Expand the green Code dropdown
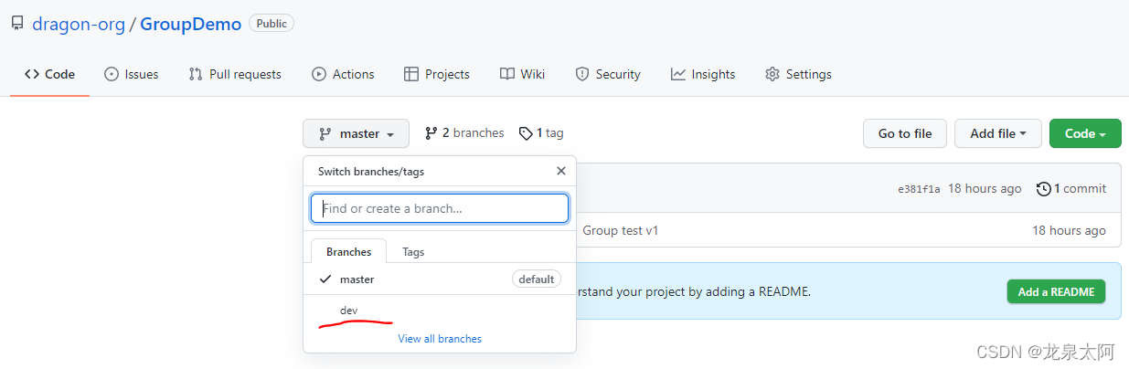The width and height of the screenshot is (1129, 369). 1085,133
